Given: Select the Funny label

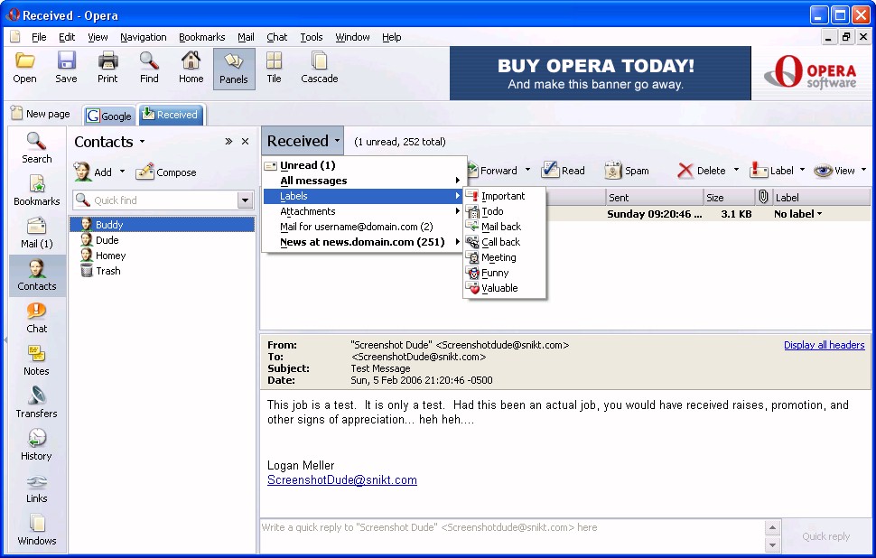Looking at the screenshot, I should click(x=504, y=273).
